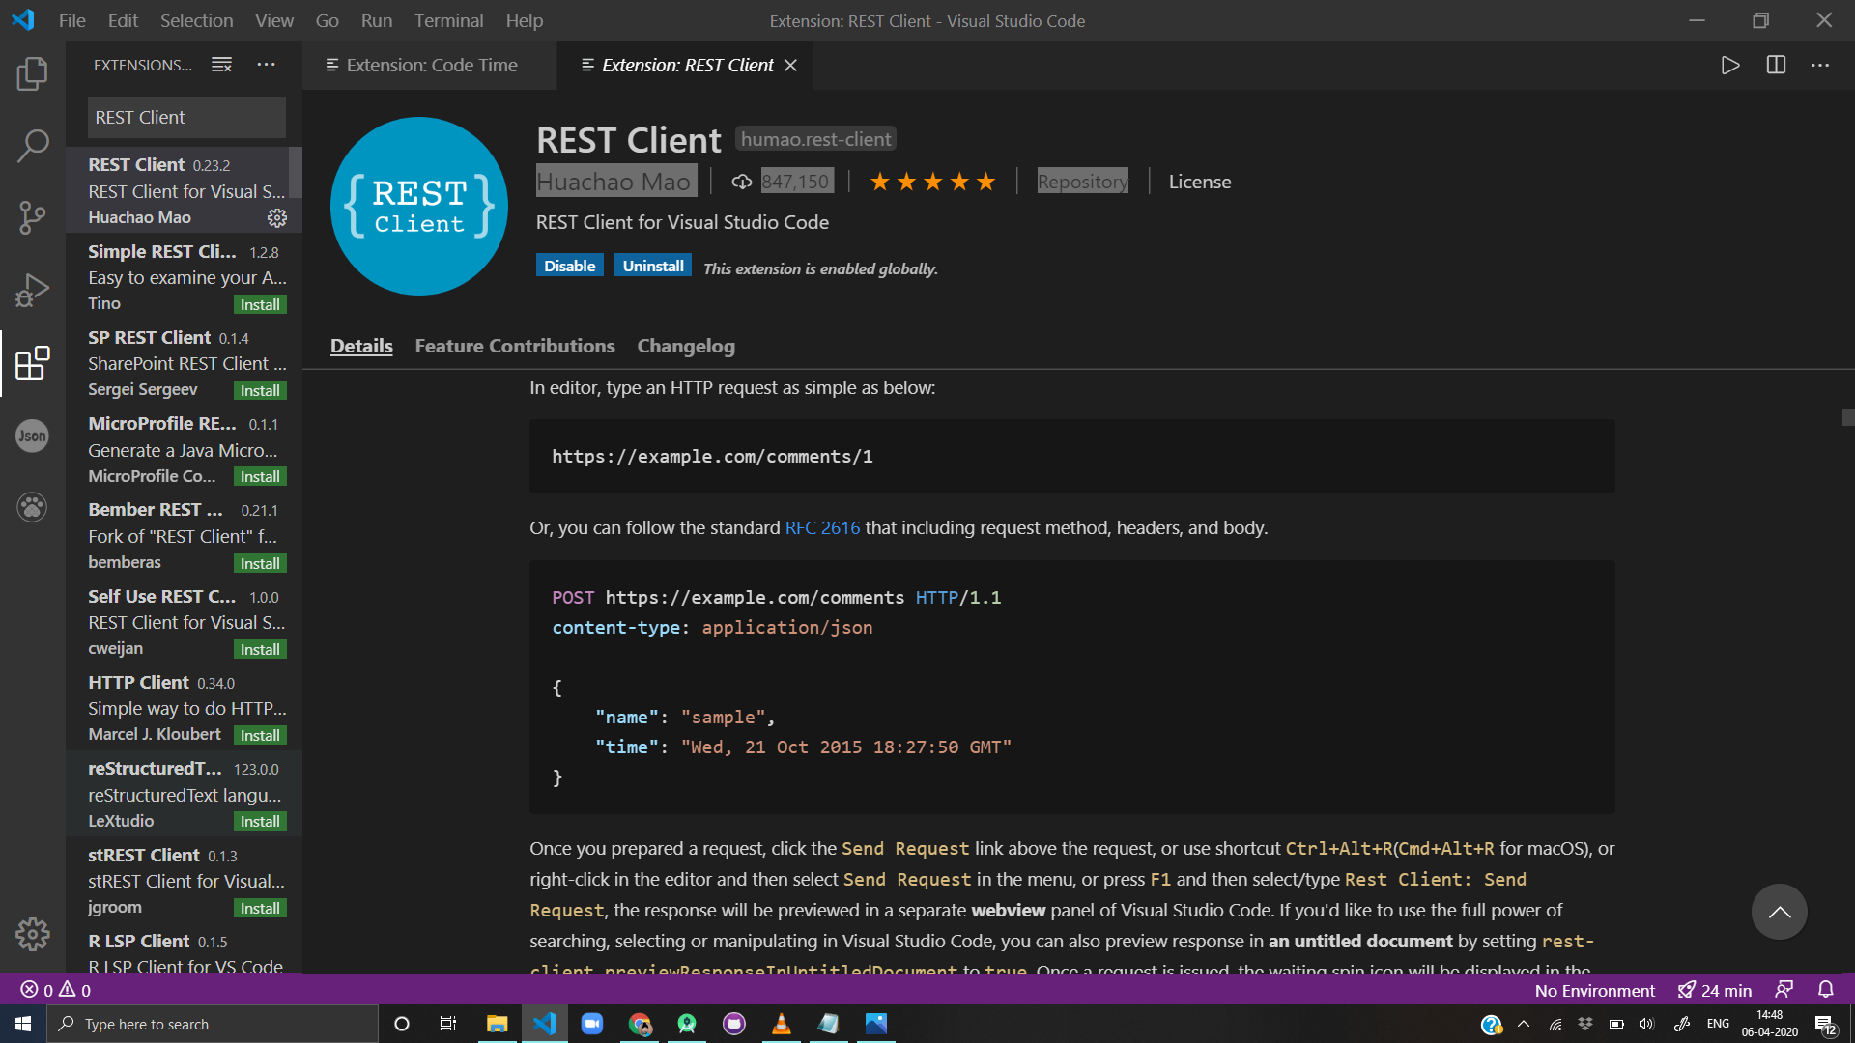Open the View menu
This screenshot has width=1855, height=1043.
[274, 20]
